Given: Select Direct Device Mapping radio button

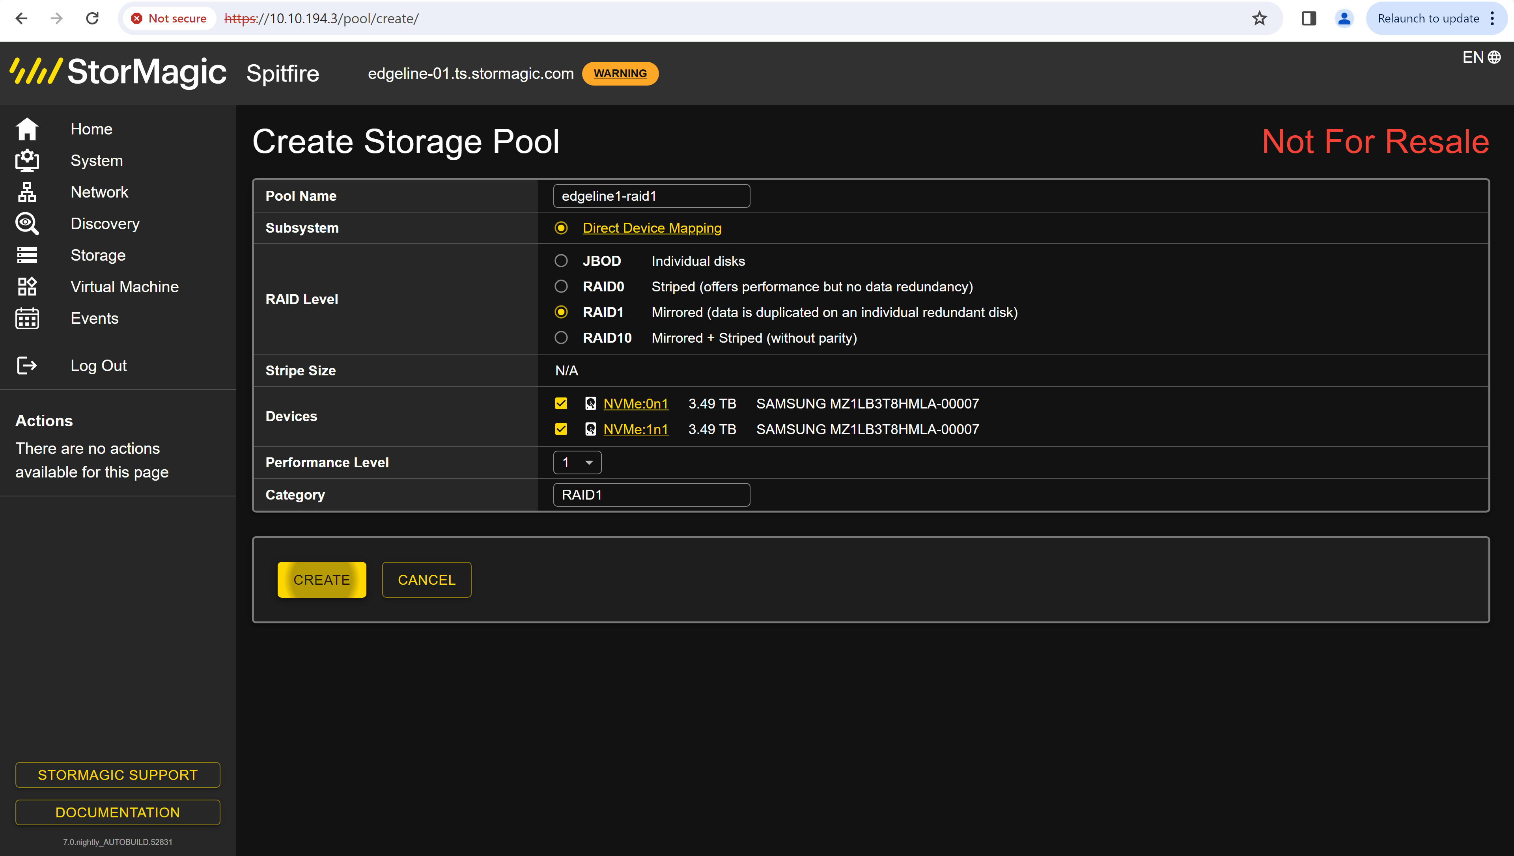Looking at the screenshot, I should tap(561, 228).
